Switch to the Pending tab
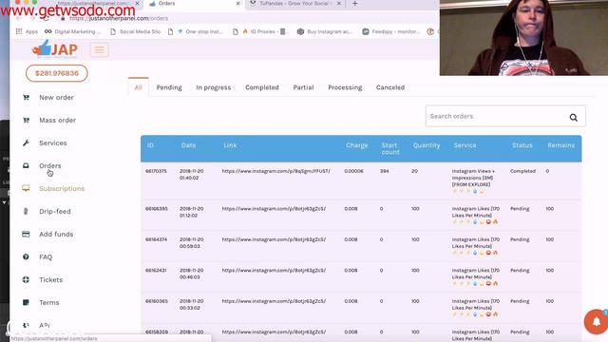This screenshot has width=608, height=342. point(169,87)
